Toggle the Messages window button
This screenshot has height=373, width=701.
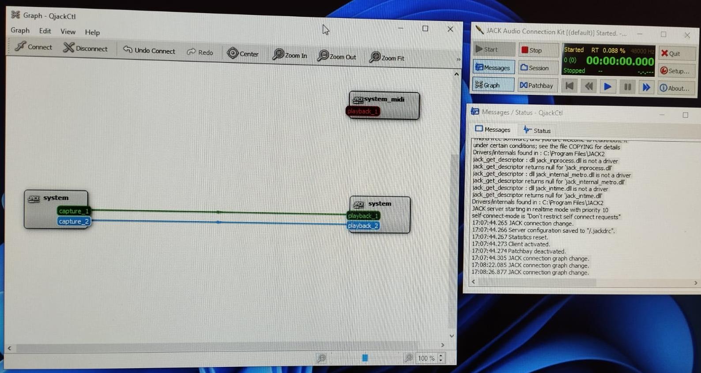[494, 67]
